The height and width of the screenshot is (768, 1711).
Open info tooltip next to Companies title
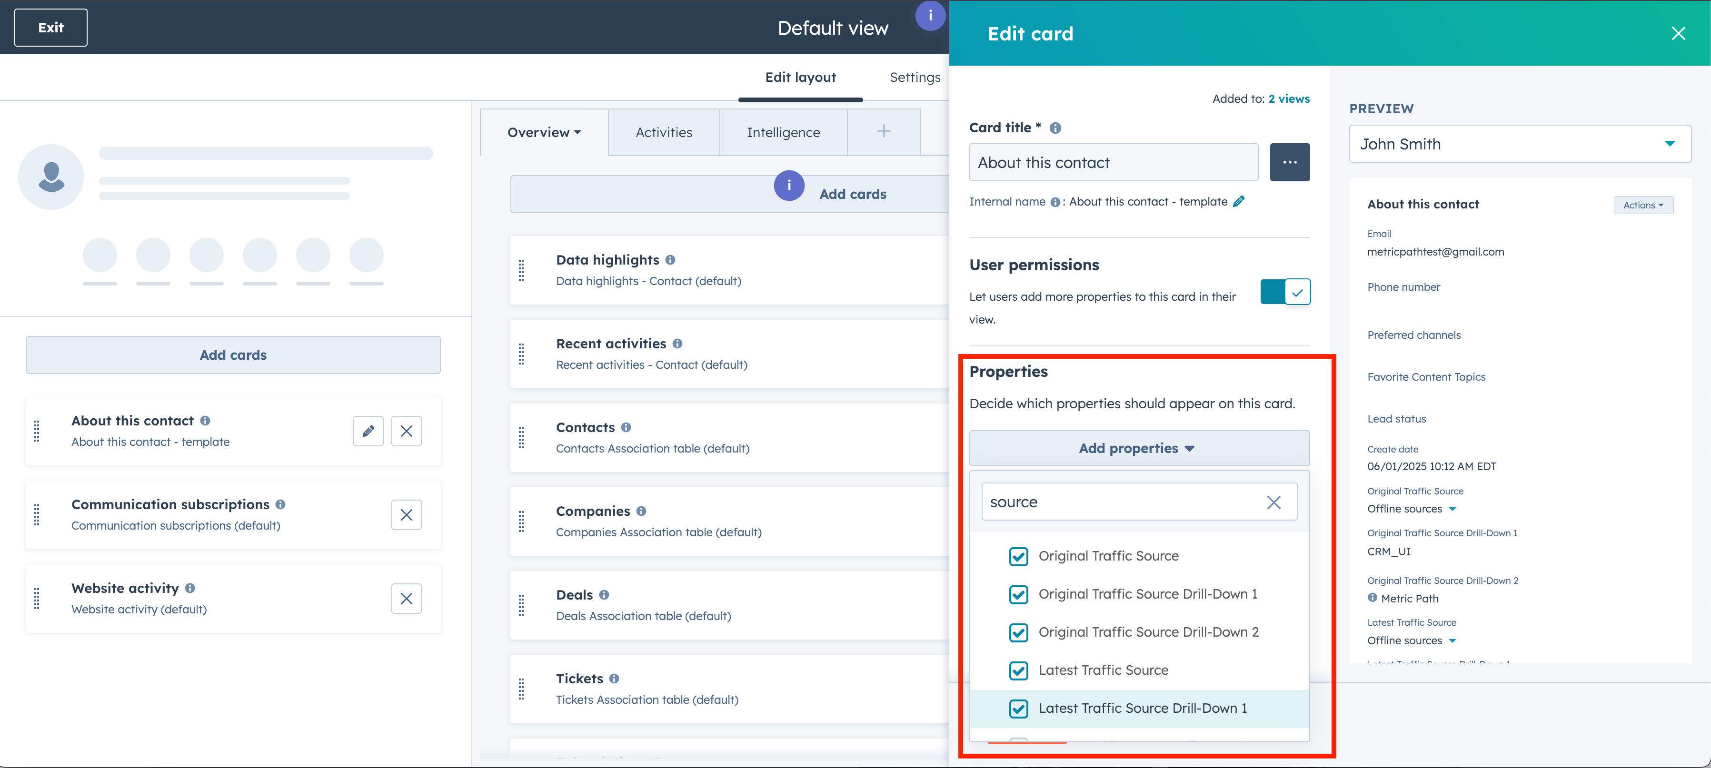[x=641, y=511]
